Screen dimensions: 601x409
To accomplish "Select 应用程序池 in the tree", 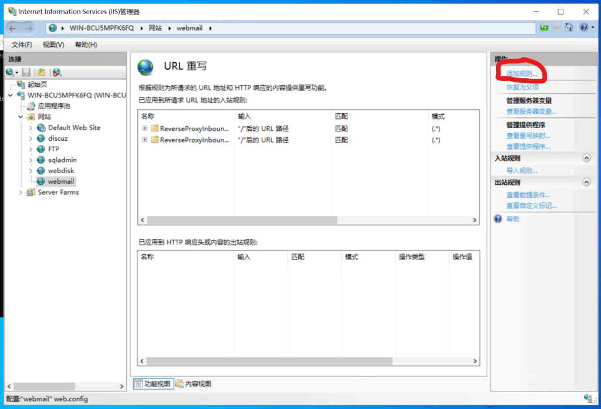I will coord(53,106).
